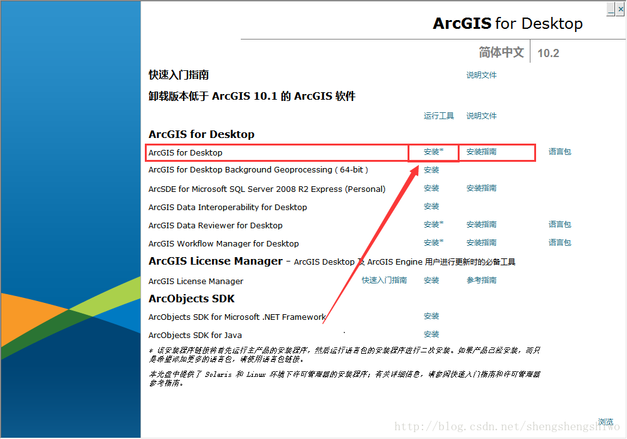Open 安装指南 for Workflow Manager
This screenshot has height=439, width=627.
click(482, 243)
